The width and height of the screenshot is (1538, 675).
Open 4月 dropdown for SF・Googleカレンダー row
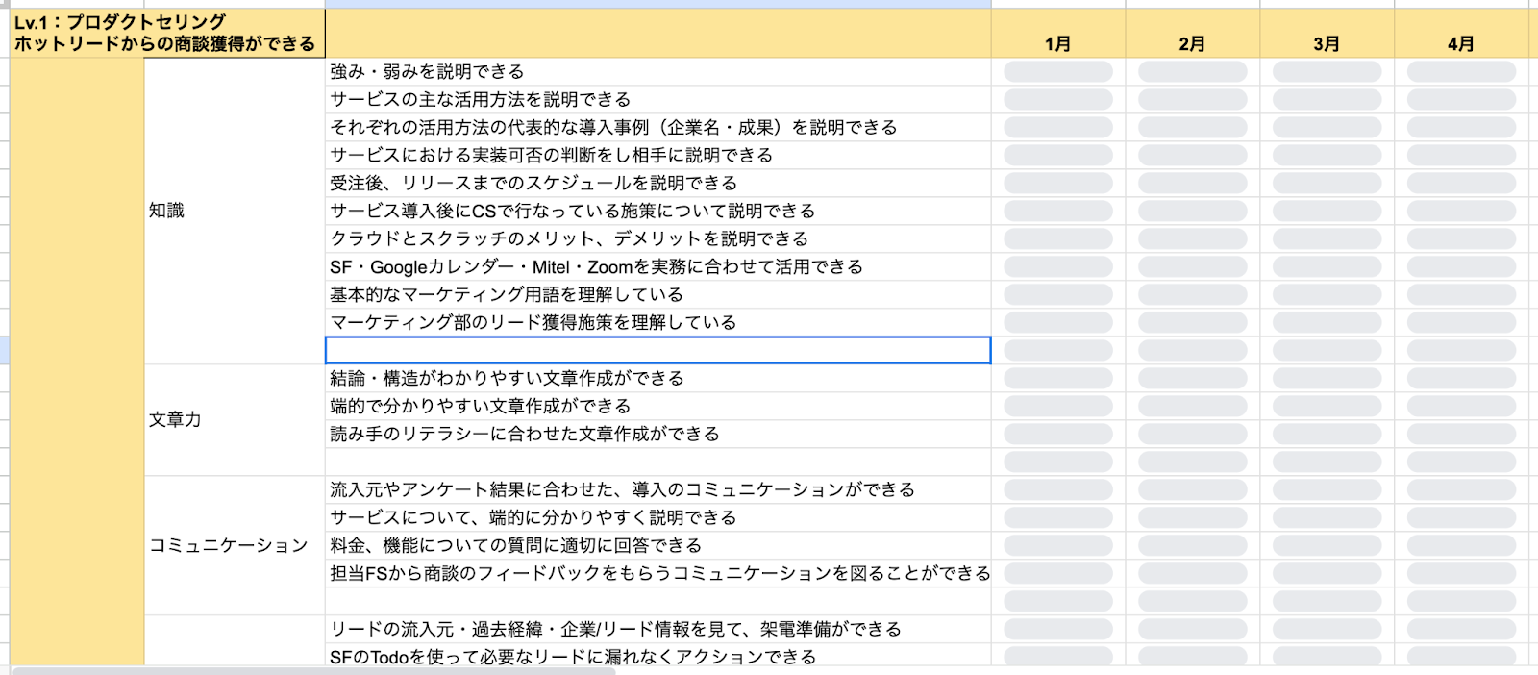point(1462,267)
